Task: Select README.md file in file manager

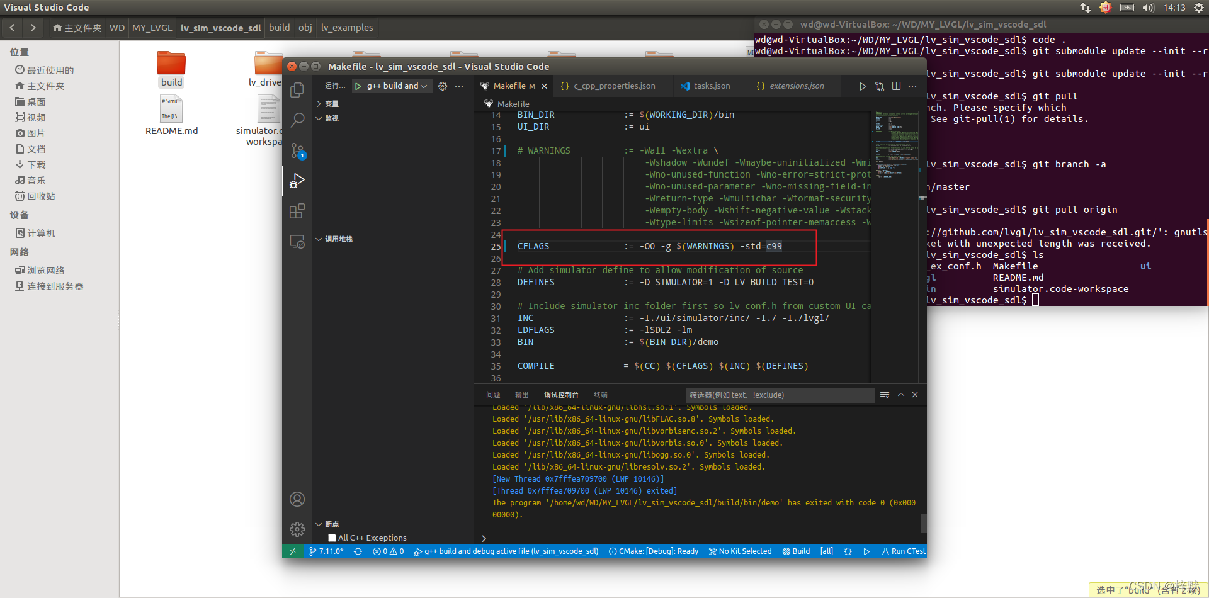Action: (x=171, y=115)
